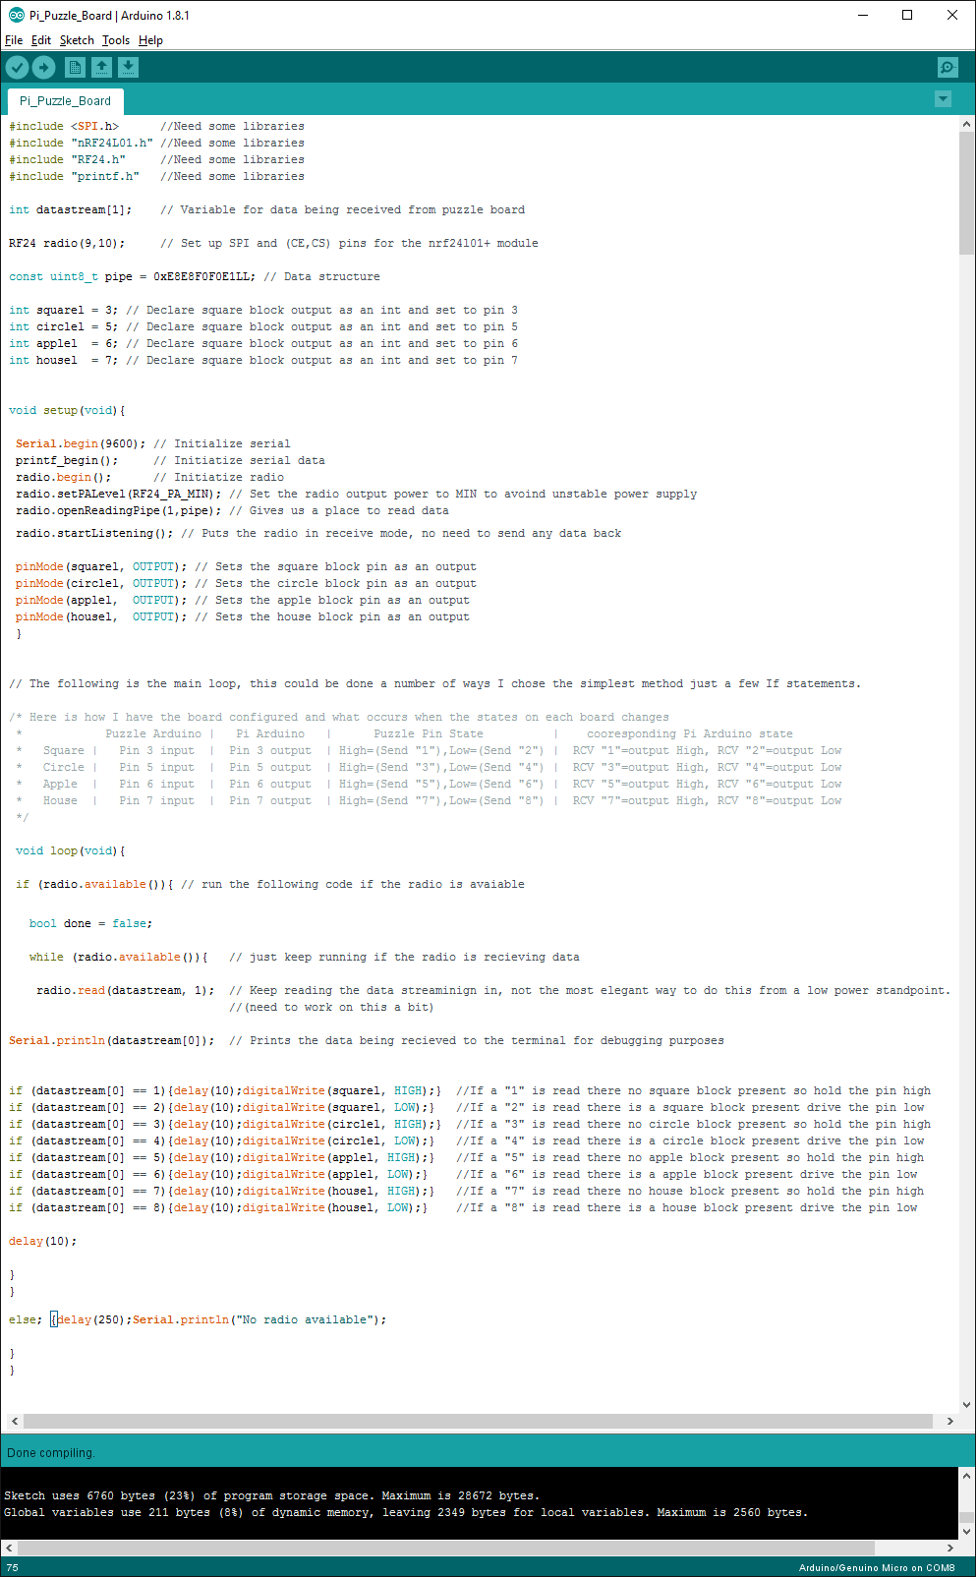The image size is (978, 1579).
Task: Click 'Arduino/Genuino Micro on COM8' status text
Action: coord(877,1568)
